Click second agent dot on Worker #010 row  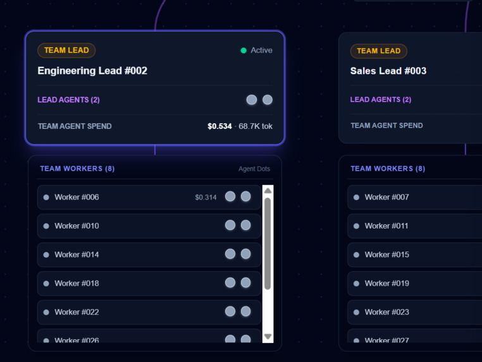pyautogui.click(x=245, y=225)
